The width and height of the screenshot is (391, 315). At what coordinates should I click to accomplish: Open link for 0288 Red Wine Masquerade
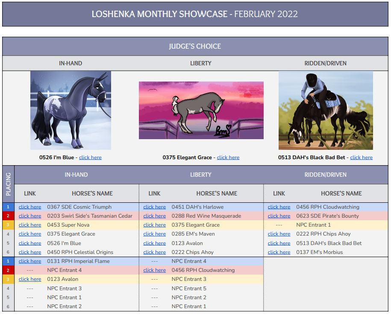[154, 216]
